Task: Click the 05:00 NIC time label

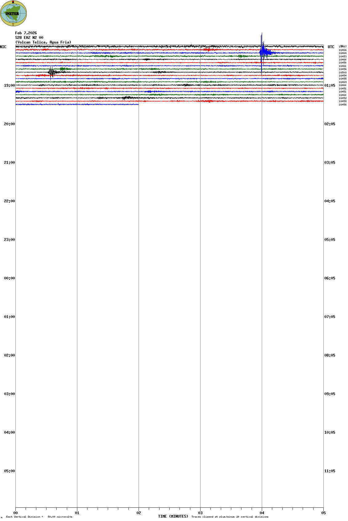Action: tap(10, 471)
